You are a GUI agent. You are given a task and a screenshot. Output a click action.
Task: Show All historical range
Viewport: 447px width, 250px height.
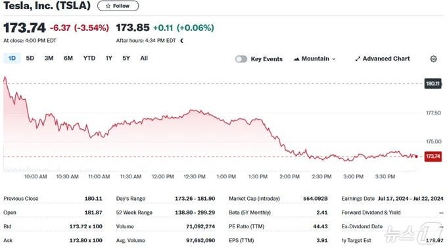144,59
